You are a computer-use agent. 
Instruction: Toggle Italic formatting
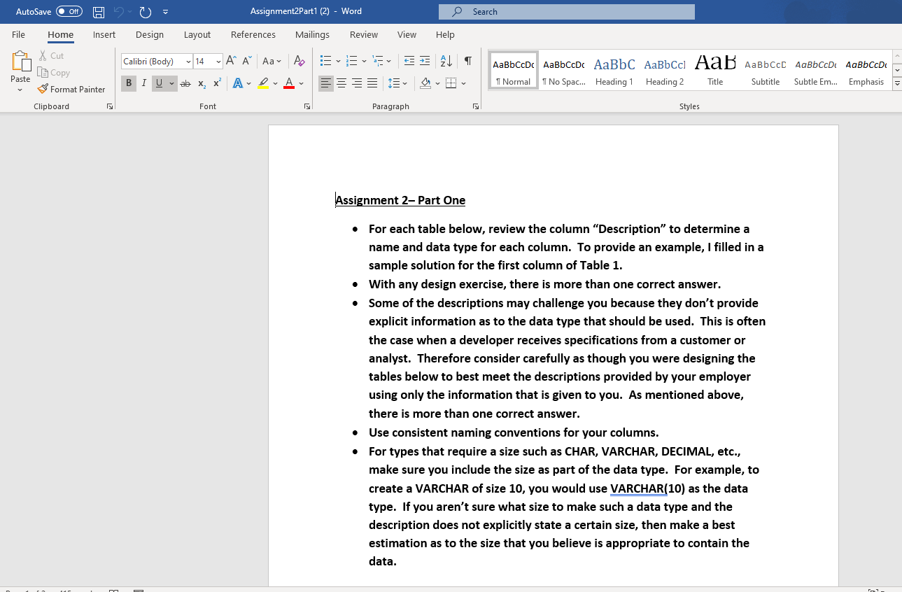click(144, 83)
